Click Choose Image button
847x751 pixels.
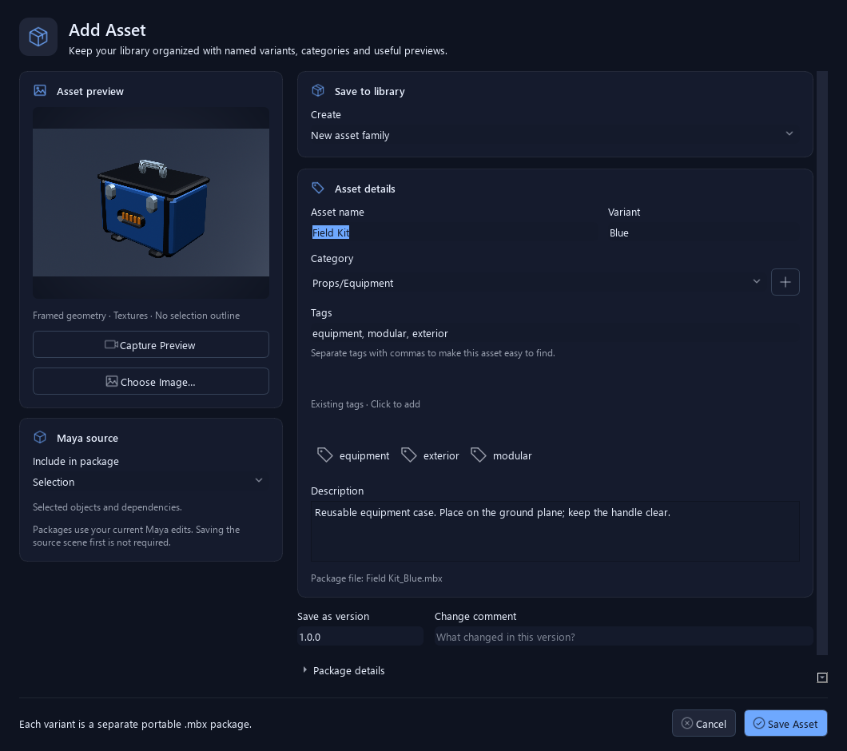point(151,381)
